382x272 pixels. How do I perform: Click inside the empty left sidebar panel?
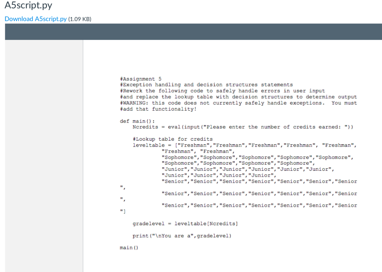43,149
